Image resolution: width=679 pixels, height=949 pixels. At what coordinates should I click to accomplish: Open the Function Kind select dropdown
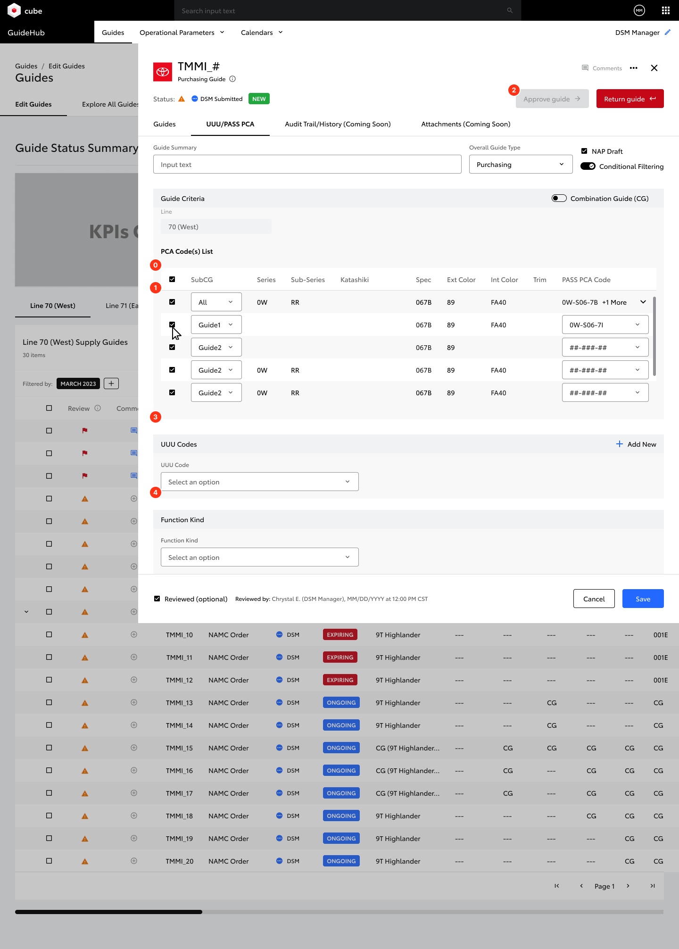point(260,557)
